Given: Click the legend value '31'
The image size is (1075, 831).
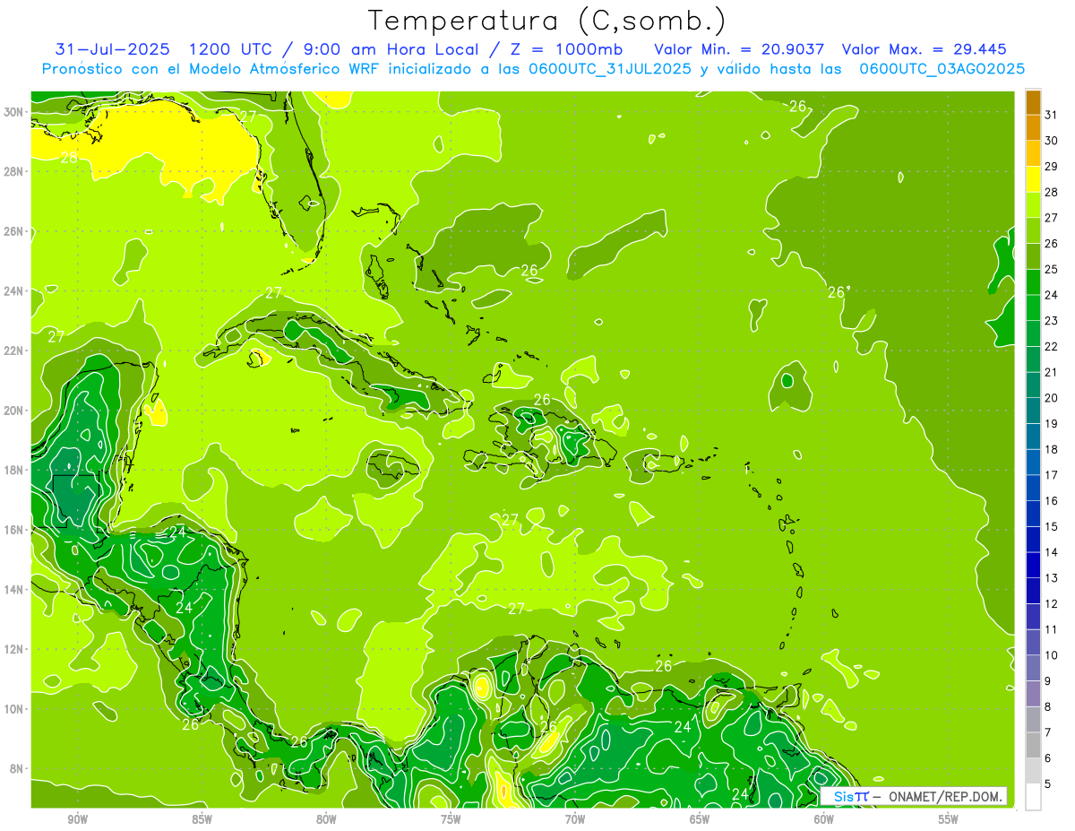Looking at the screenshot, I should click(1052, 115).
